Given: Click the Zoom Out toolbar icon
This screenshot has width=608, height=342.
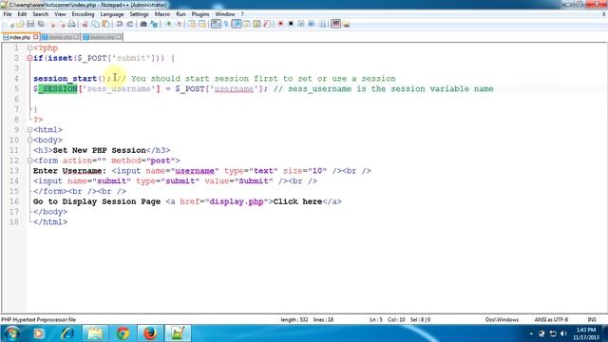Looking at the screenshot, I should click(x=179, y=24).
